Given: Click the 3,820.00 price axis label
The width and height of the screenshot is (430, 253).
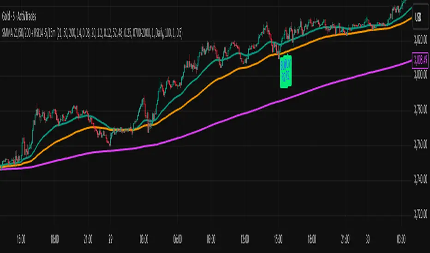Looking at the screenshot, I should [420, 40].
